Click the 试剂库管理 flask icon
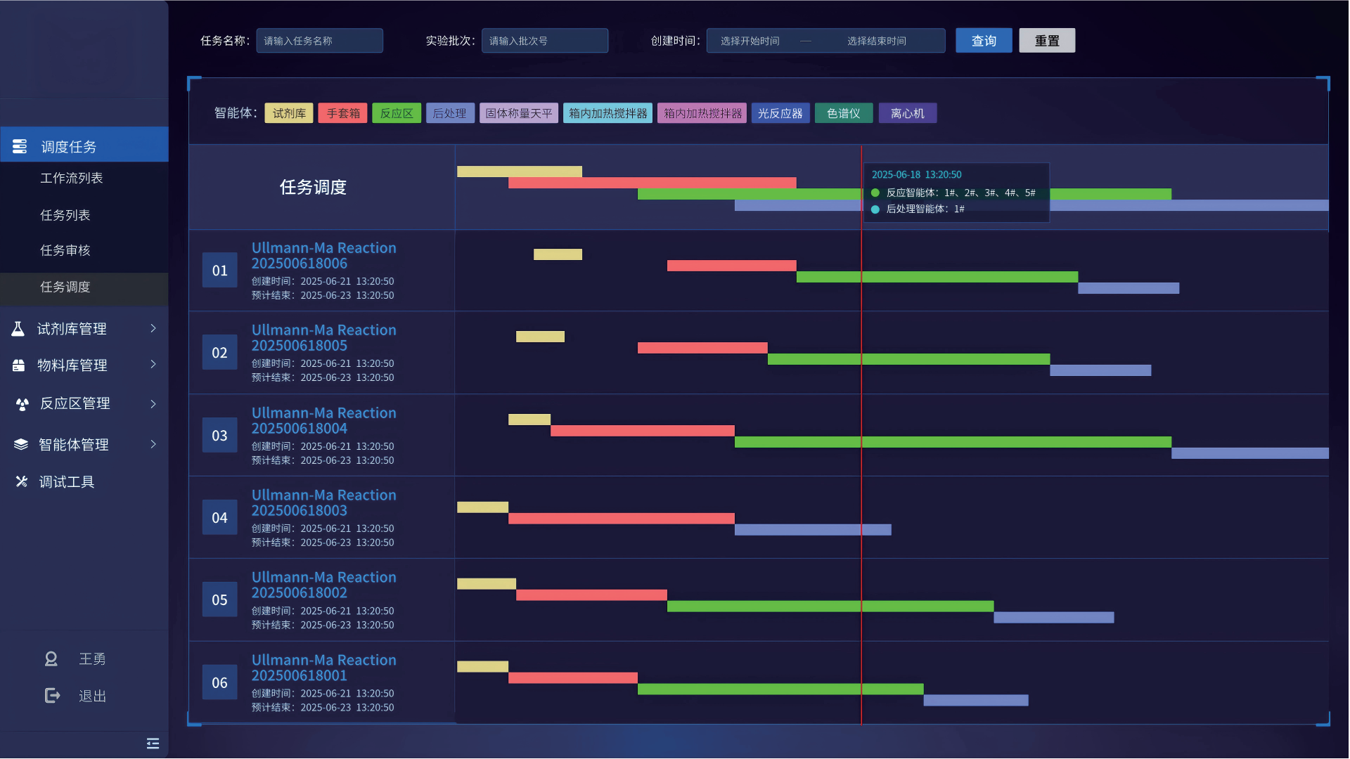This screenshot has width=1350, height=759. click(18, 329)
